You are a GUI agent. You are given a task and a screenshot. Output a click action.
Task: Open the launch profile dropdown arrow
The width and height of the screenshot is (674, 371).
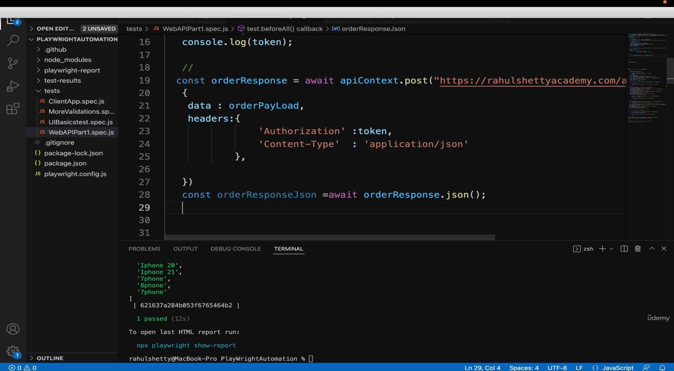pyautogui.click(x=612, y=249)
